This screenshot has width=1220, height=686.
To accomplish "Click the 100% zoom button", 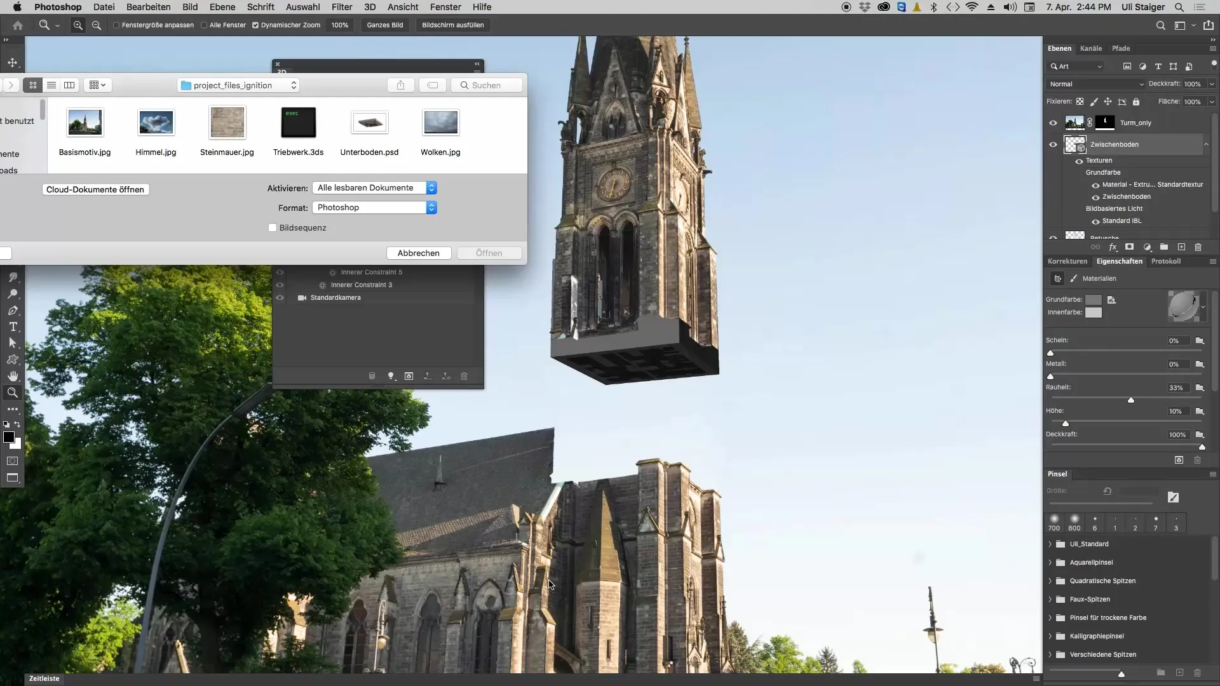I will coord(340,25).
